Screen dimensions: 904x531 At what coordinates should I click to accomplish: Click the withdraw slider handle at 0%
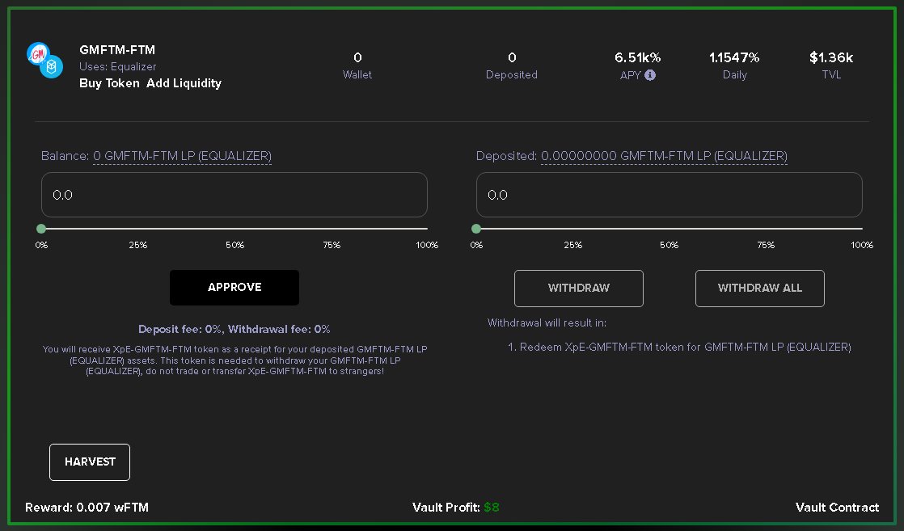click(x=476, y=229)
